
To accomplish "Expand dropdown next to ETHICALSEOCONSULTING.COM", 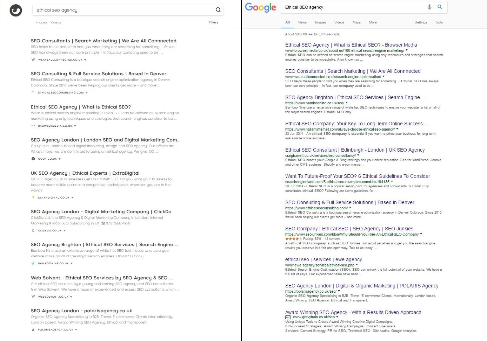I will click(x=87, y=93).
